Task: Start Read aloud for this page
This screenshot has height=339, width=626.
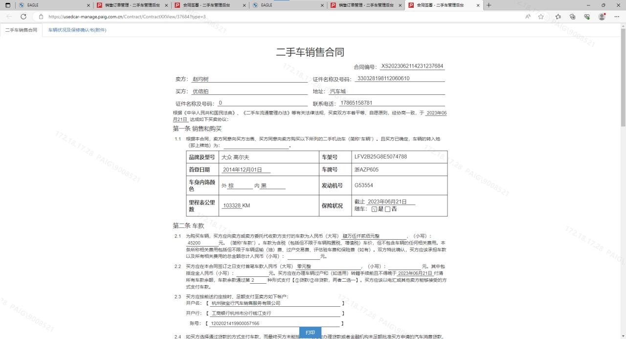Action: pos(528,16)
